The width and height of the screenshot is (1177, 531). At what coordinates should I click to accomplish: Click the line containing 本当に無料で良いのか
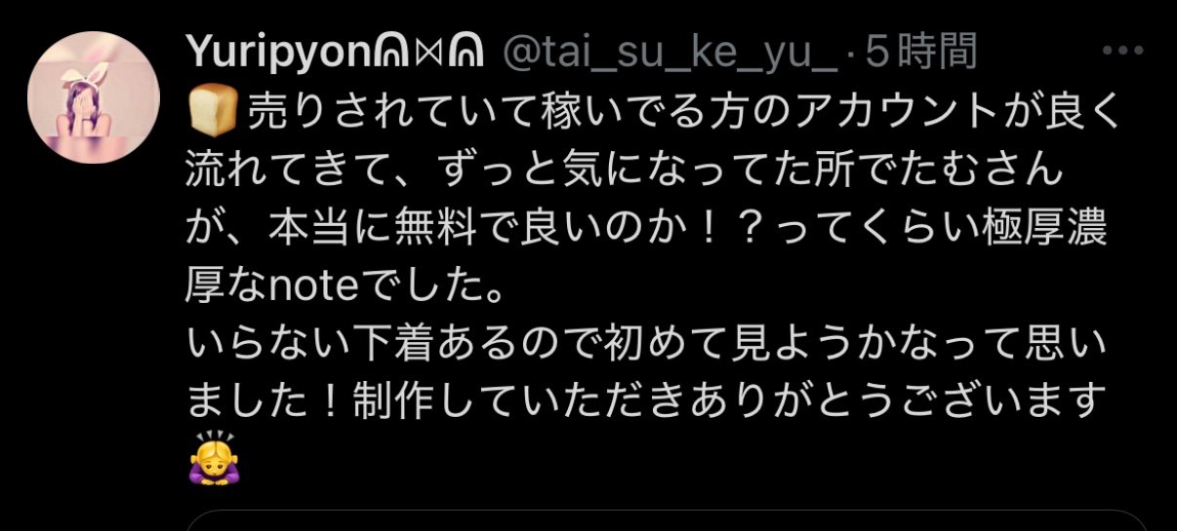click(x=646, y=228)
